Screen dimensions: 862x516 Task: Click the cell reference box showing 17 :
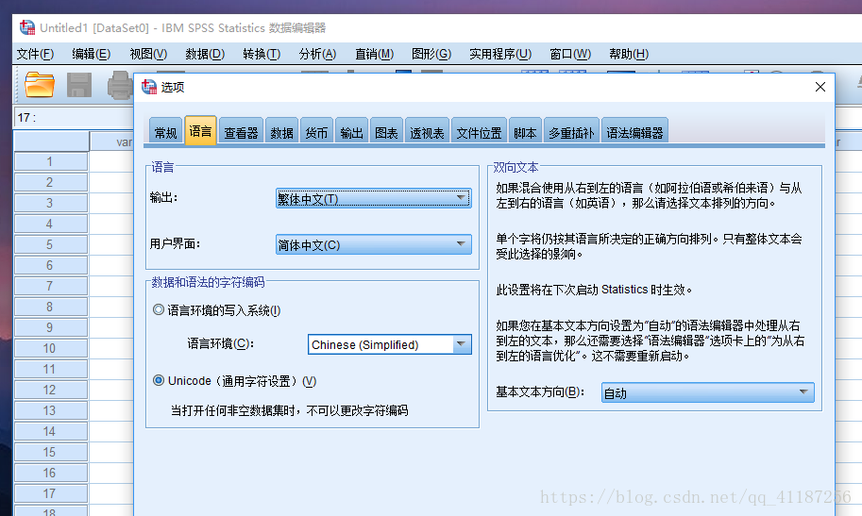pos(73,118)
